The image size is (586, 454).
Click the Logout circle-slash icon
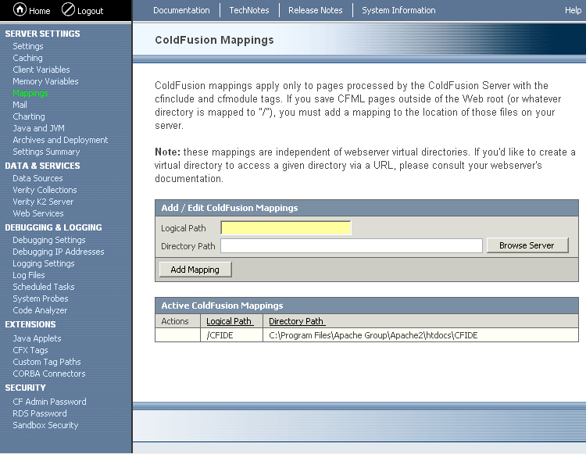coord(68,10)
